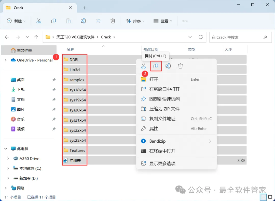This screenshot has height=201, width=275.
Task: Open 文档 in the sidebar
Action: tap(21, 99)
